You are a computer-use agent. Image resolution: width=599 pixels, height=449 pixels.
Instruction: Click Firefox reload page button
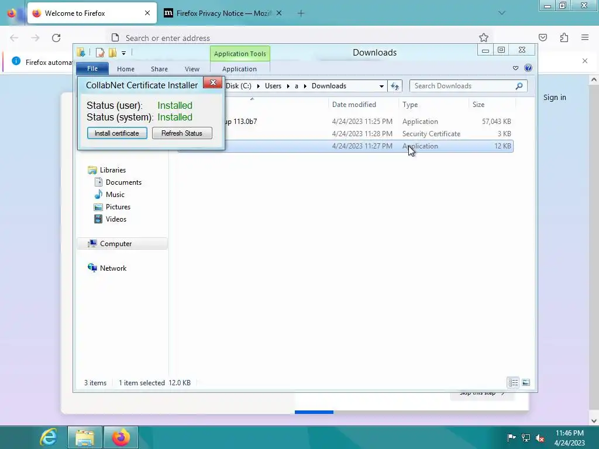[x=56, y=38]
